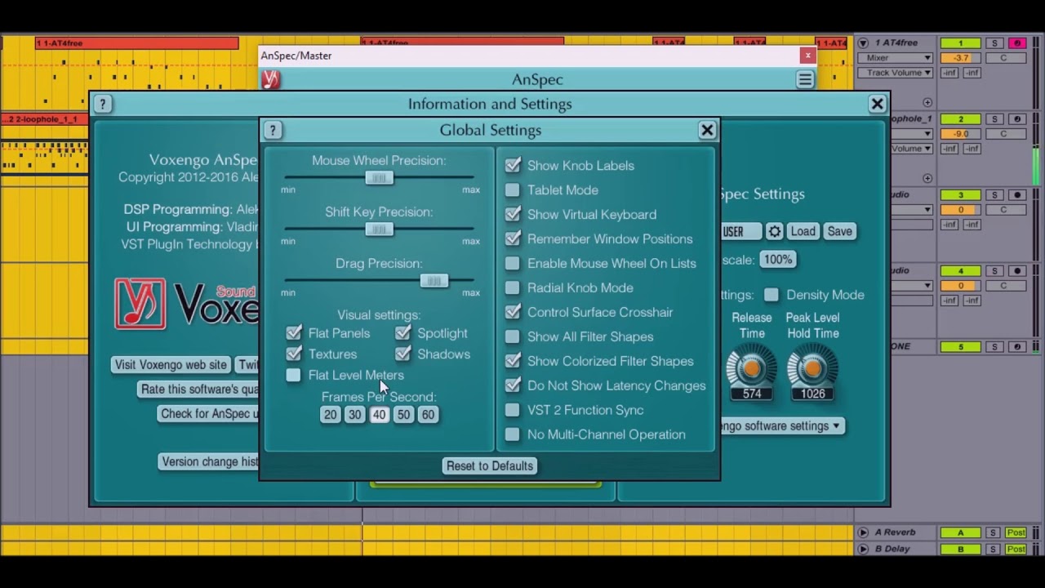This screenshot has width=1045, height=588.
Task: Arm recording on track 4
Action: pos(1017,271)
